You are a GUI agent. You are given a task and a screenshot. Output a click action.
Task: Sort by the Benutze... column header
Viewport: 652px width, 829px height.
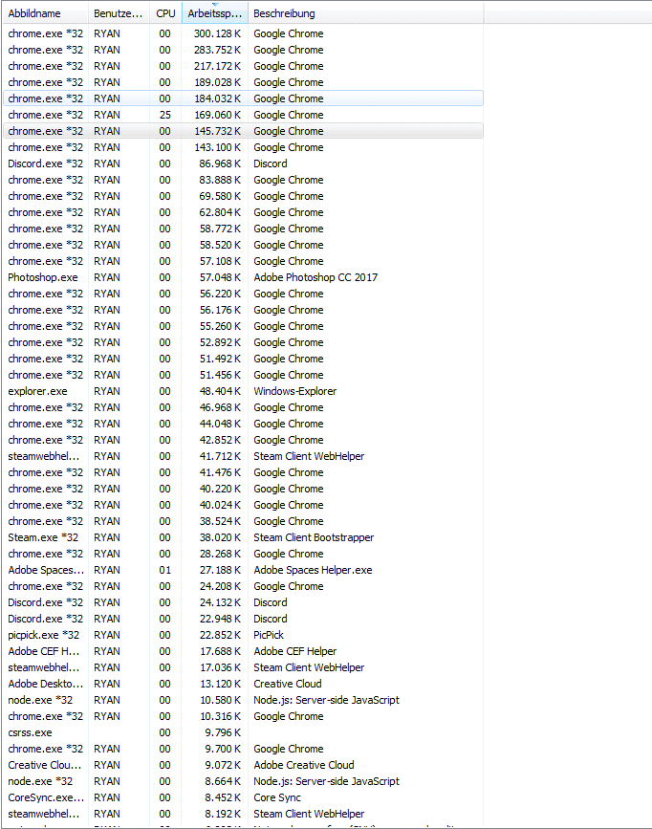(119, 13)
